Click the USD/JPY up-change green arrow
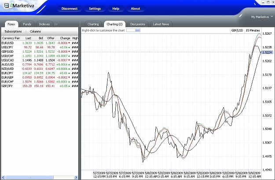Viewport: 275px width, 180px height. click(x=69, y=47)
